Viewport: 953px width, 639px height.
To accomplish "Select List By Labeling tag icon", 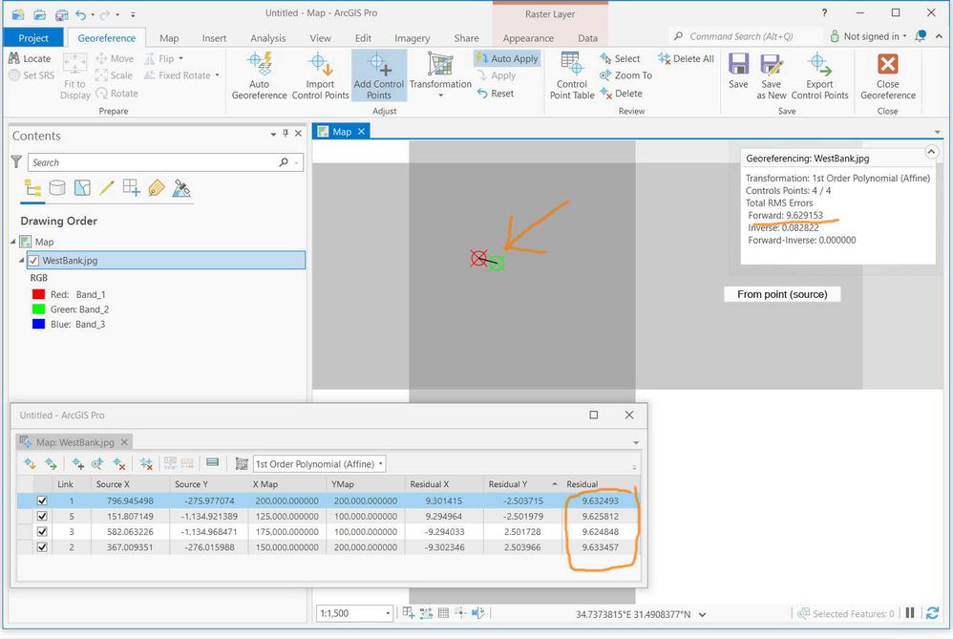I will click(x=157, y=188).
